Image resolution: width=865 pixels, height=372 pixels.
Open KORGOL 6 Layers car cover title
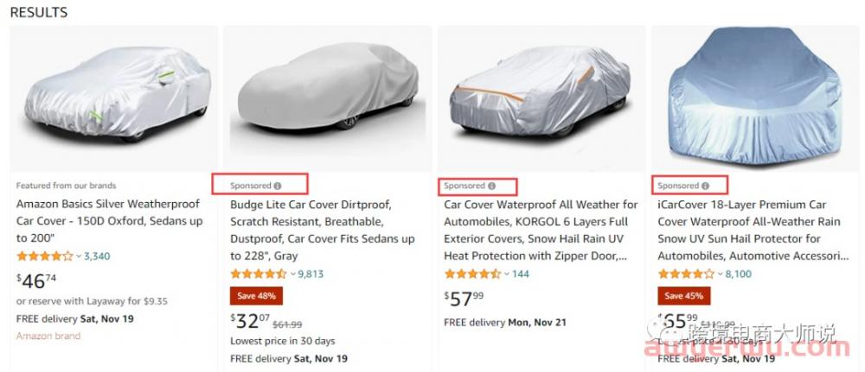(541, 230)
